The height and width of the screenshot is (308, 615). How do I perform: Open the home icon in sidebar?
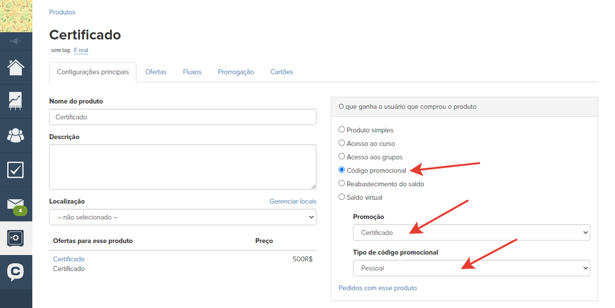tap(16, 67)
